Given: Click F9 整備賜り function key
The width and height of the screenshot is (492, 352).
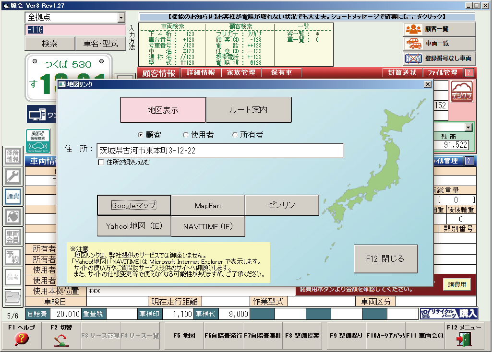Looking at the screenshot, I should 346,336.
